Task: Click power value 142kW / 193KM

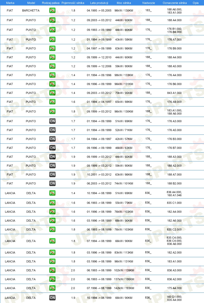Action: [x=124, y=288]
